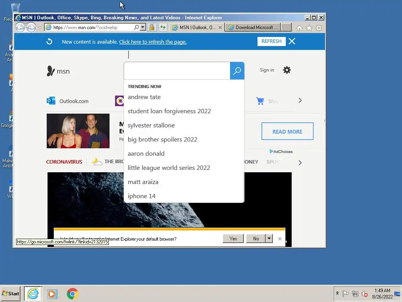Click the READ MORE button
402x302 pixels.
pos(287,131)
